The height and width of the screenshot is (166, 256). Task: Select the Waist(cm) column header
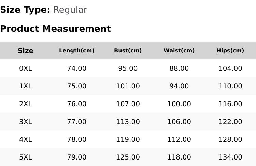[x=179, y=50]
